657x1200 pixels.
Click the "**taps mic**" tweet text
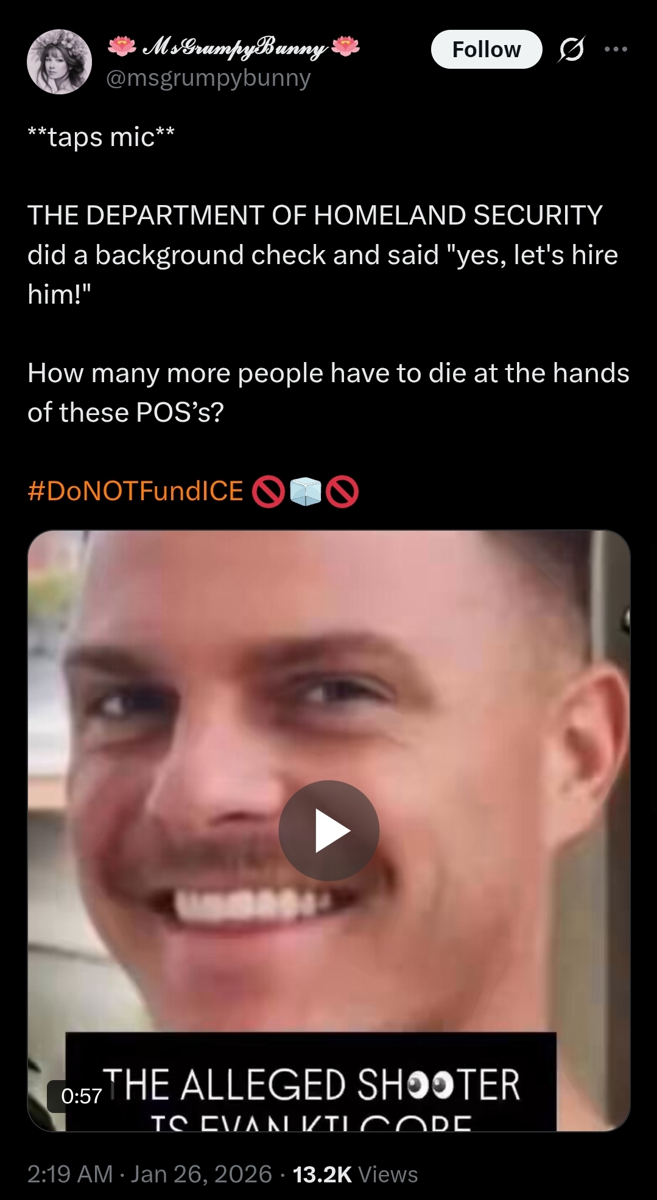101,137
